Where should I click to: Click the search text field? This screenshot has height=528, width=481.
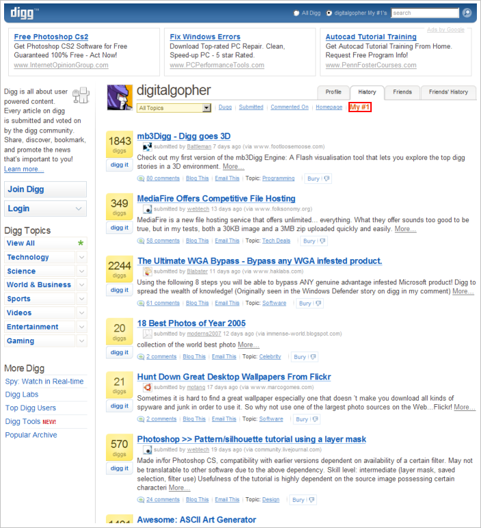(425, 13)
